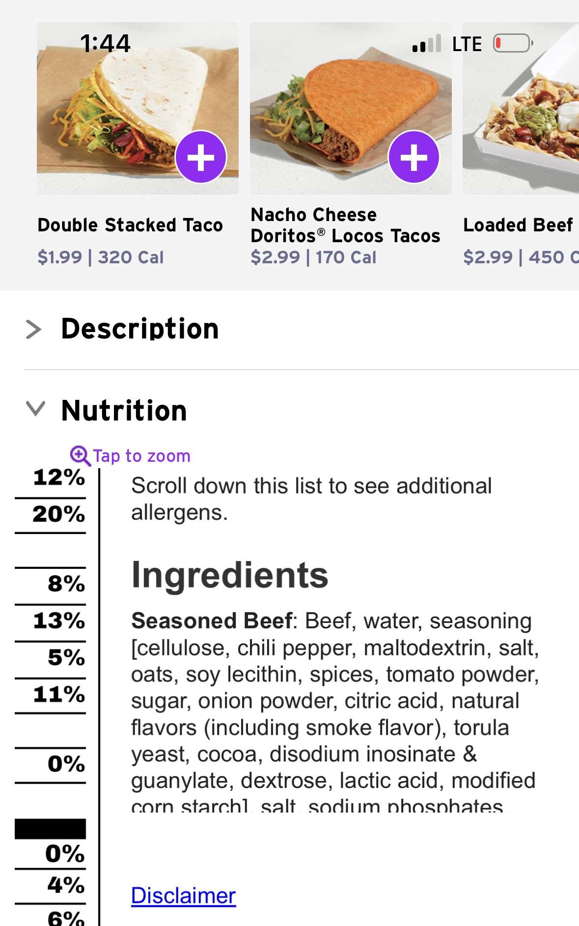Image resolution: width=579 pixels, height=926 pixels.
Task: Open the Loaded Beef item image
Action: coord(521,108)
